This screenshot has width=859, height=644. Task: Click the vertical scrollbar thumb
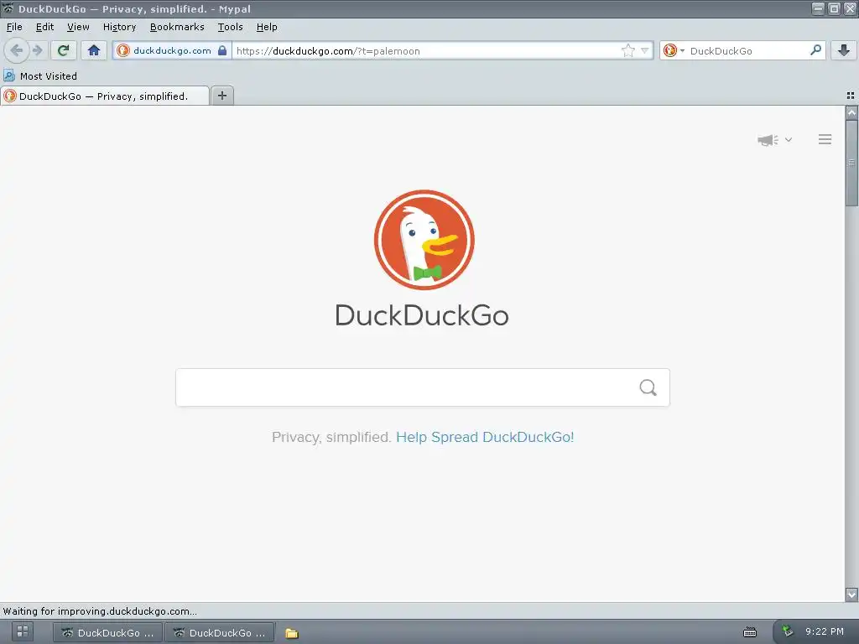coord(851,163)
